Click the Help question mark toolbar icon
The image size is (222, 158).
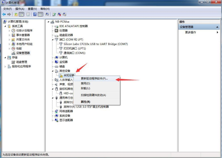click(x=35, y=14)
